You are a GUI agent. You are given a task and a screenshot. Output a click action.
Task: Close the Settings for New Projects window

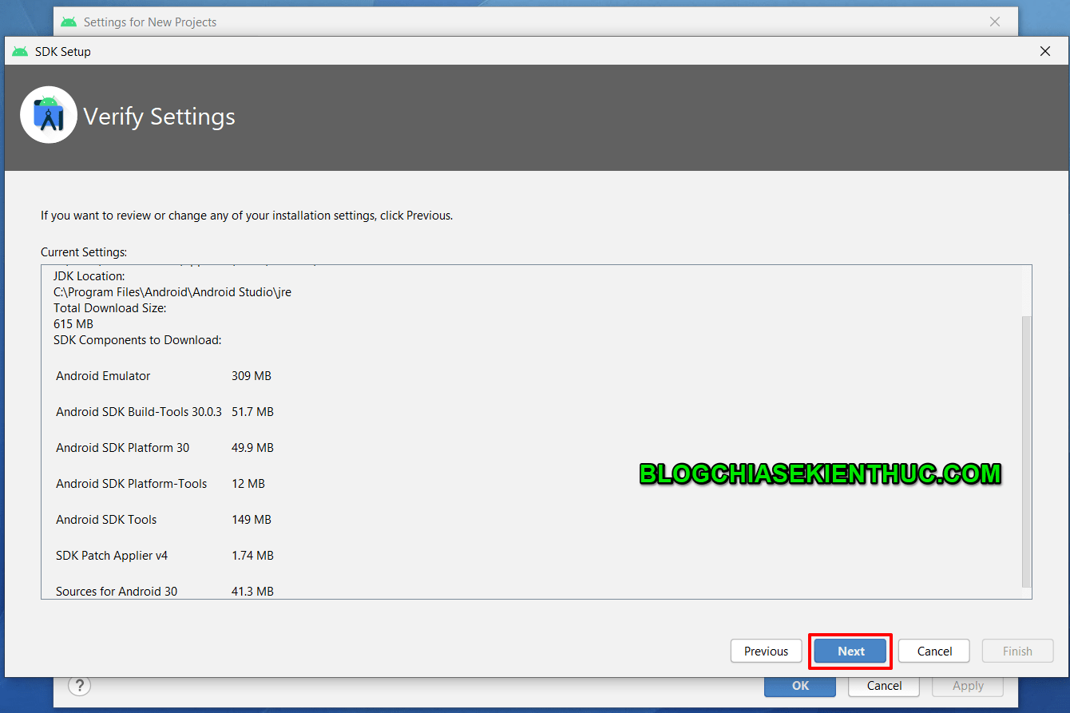click(995, 22)
